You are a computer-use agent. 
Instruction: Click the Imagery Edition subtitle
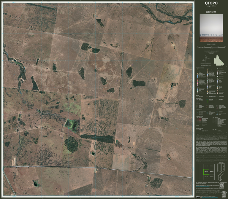211,6
